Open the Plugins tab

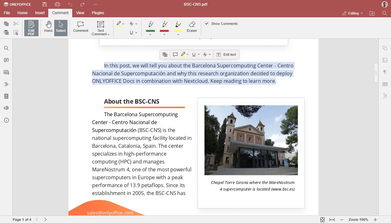(x=98, y=13)
